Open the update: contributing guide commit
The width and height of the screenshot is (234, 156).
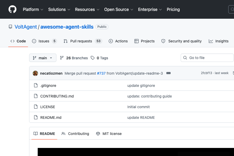149,96
